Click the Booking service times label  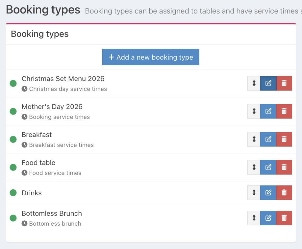pos(59,117)
